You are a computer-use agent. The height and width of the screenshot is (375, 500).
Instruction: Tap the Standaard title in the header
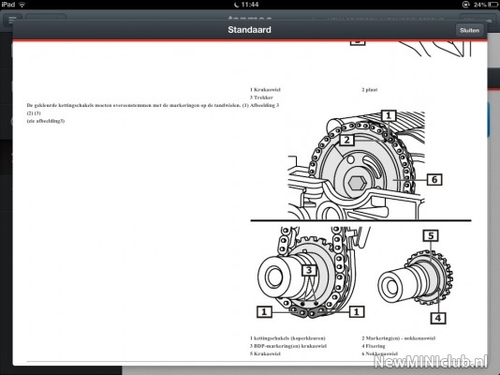[x=249, y=30]
